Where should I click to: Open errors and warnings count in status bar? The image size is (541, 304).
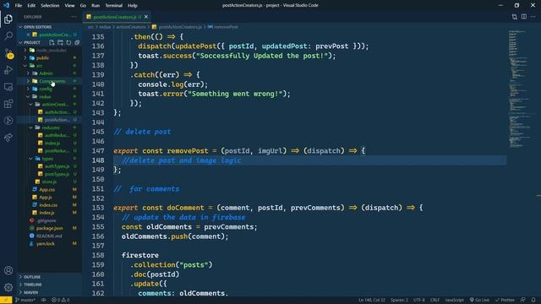click(60, 300)
